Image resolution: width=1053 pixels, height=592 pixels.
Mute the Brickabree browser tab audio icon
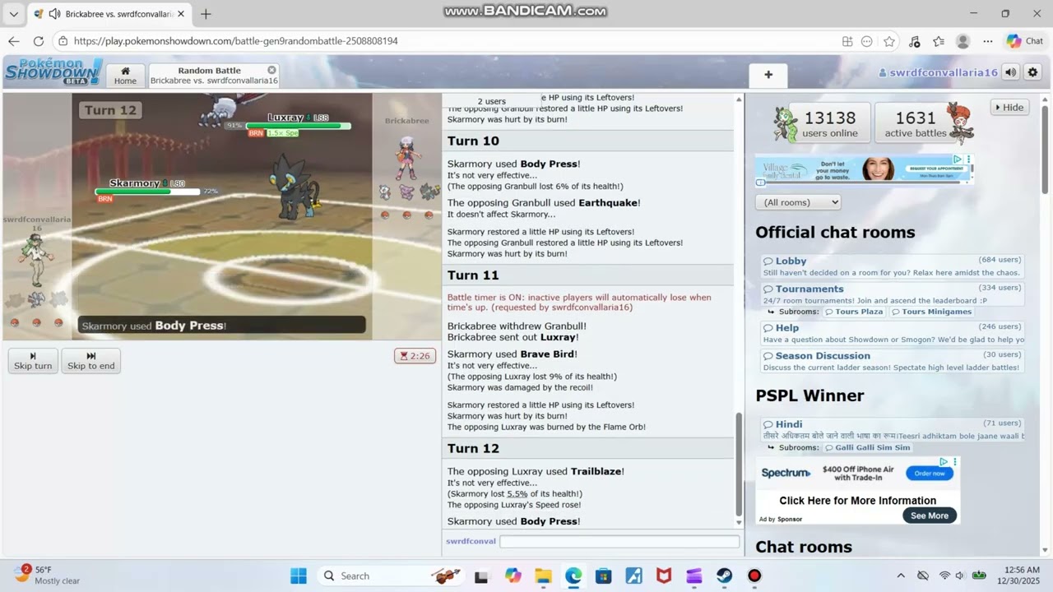tap(54, 14)
